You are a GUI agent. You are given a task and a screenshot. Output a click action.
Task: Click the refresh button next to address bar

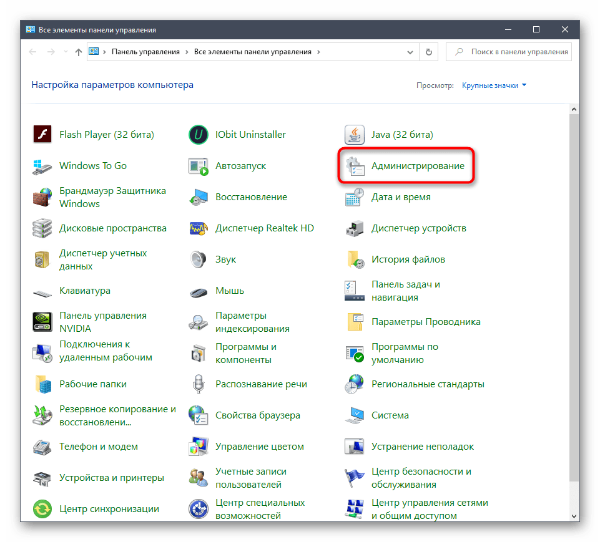[x=428, y=52]
